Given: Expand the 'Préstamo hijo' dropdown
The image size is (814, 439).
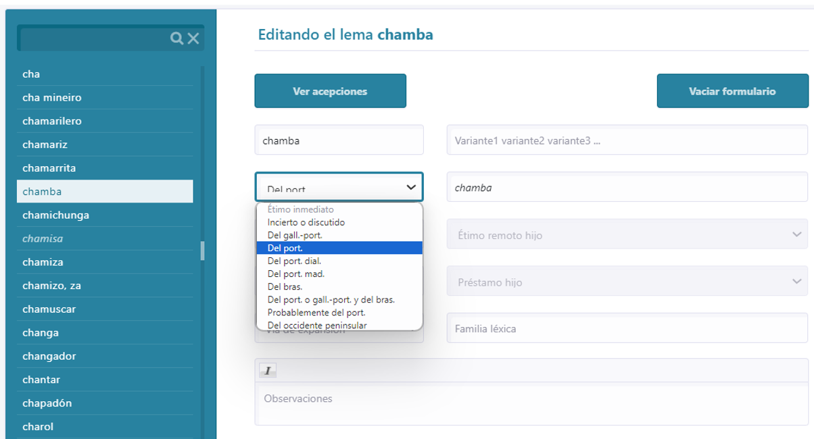Looking at the screenshot, I should point(627,282).
